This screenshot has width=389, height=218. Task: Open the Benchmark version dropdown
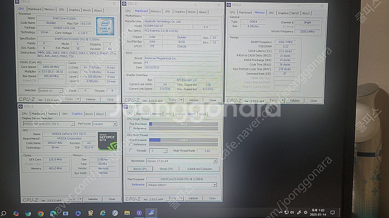click(x=181, y=161)
